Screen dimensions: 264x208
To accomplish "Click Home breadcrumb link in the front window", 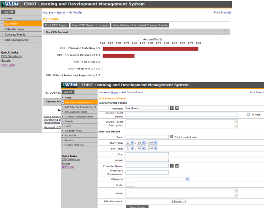I will coord(114,92).
